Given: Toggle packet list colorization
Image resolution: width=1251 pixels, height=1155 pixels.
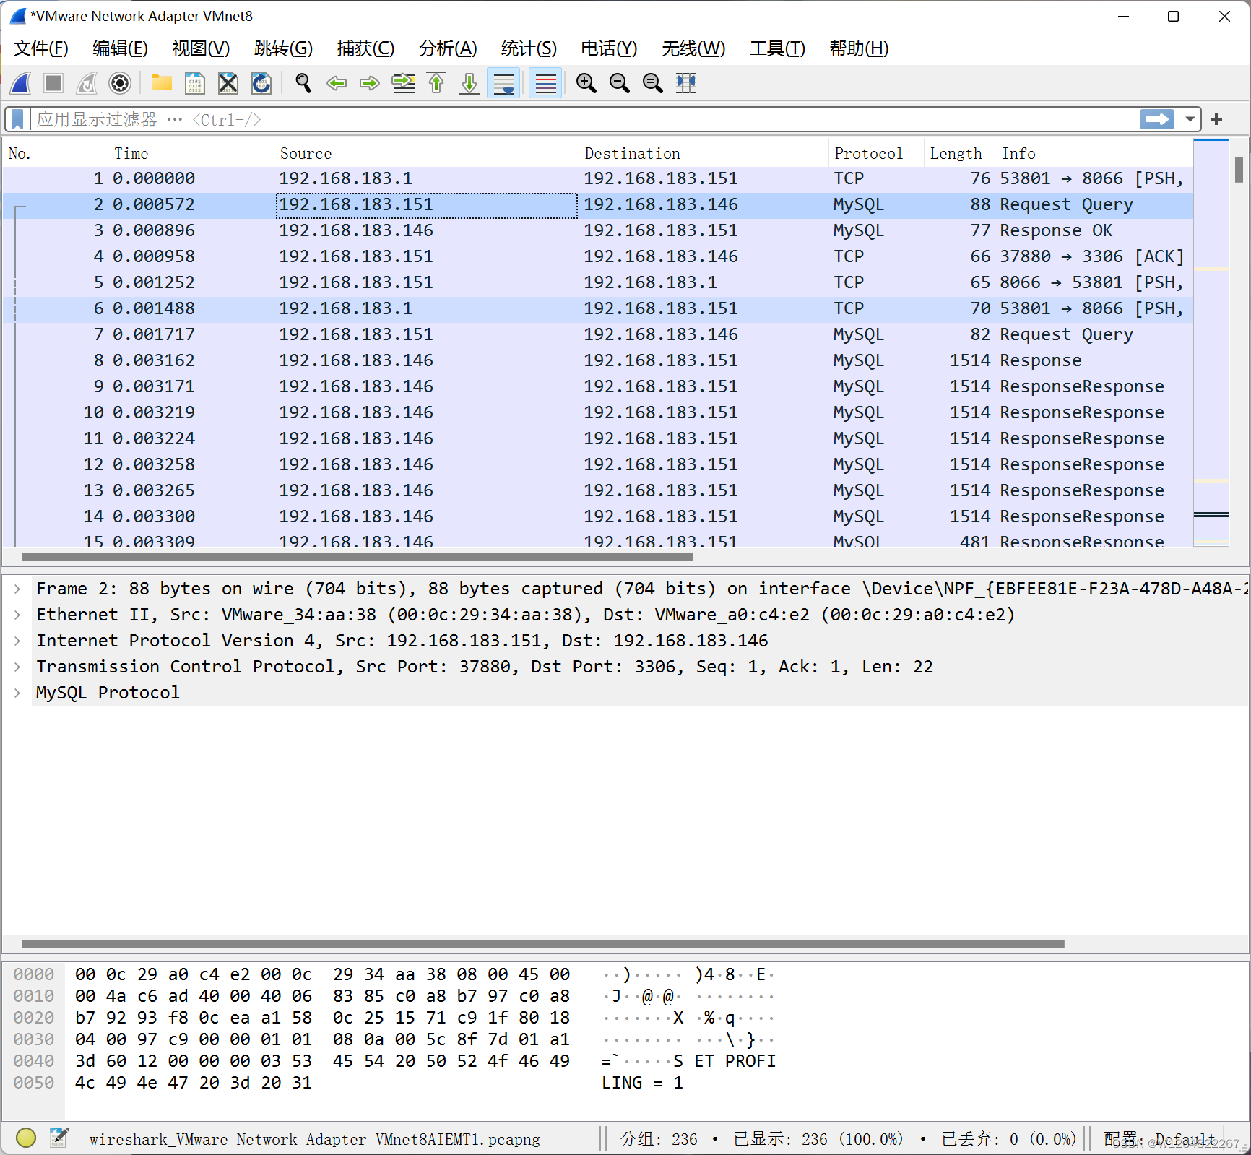Looking at the screenshot, I should click(545, 83).
